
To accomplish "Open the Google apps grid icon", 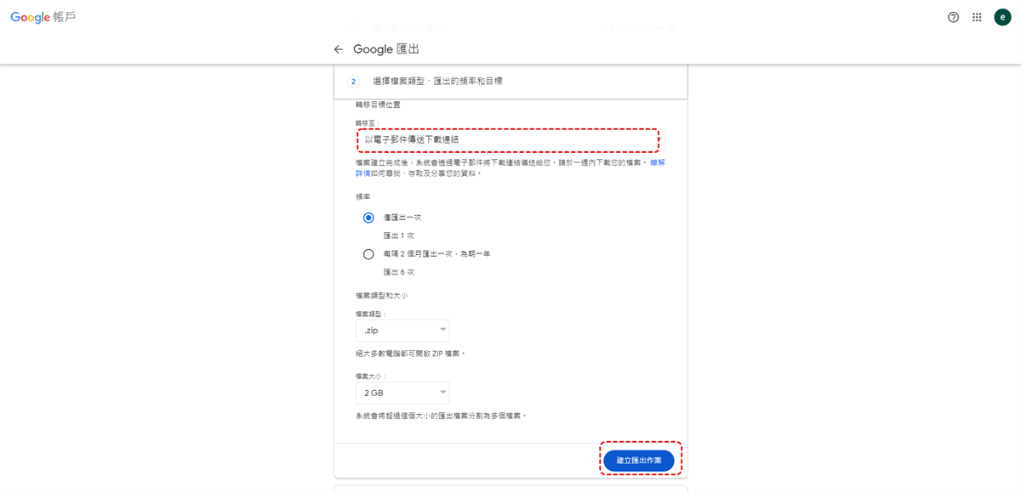I will (978, 17).
